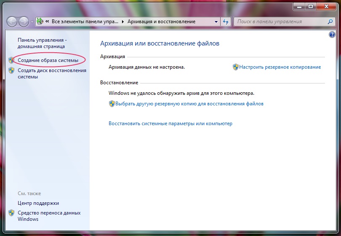Click 'Настроить резервное копирование' link
341x236 pixels.
pyautogui.click(x=280, y=67)
